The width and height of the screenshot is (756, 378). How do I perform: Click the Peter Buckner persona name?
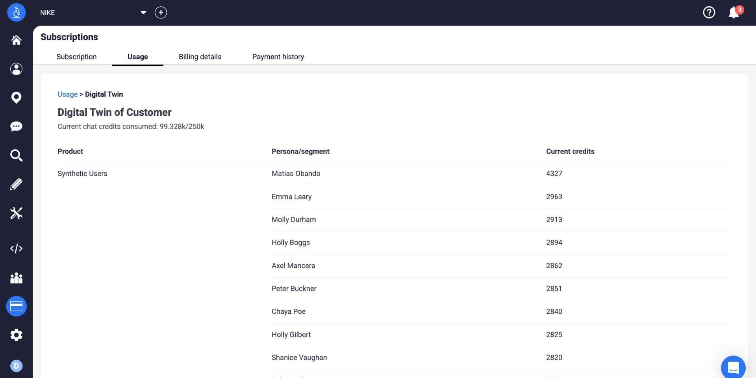click(x=294, y=289)
